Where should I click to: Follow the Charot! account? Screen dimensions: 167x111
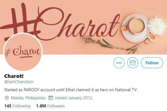pos(152,63)
